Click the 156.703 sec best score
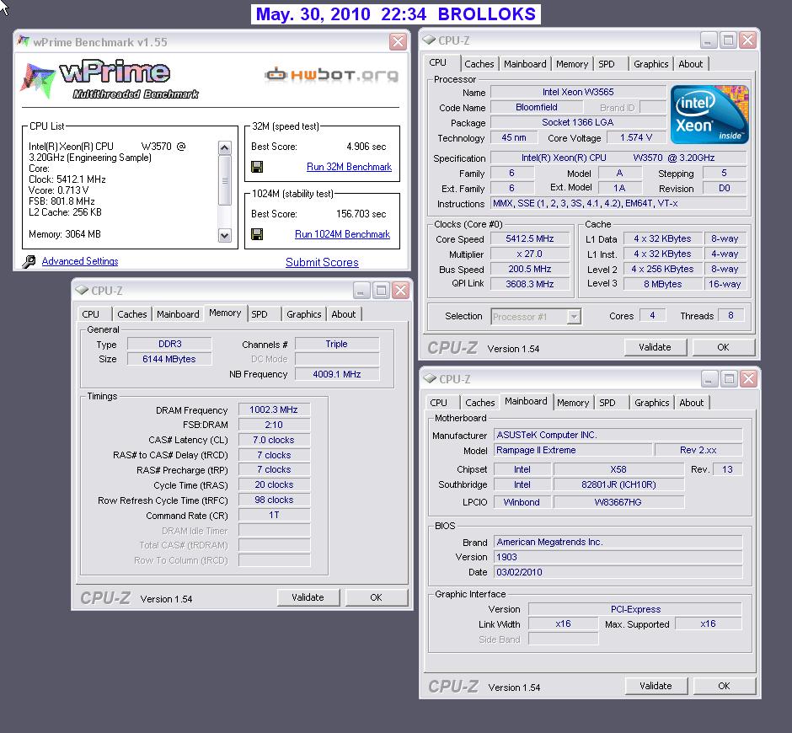 click(x=361, y=214)
